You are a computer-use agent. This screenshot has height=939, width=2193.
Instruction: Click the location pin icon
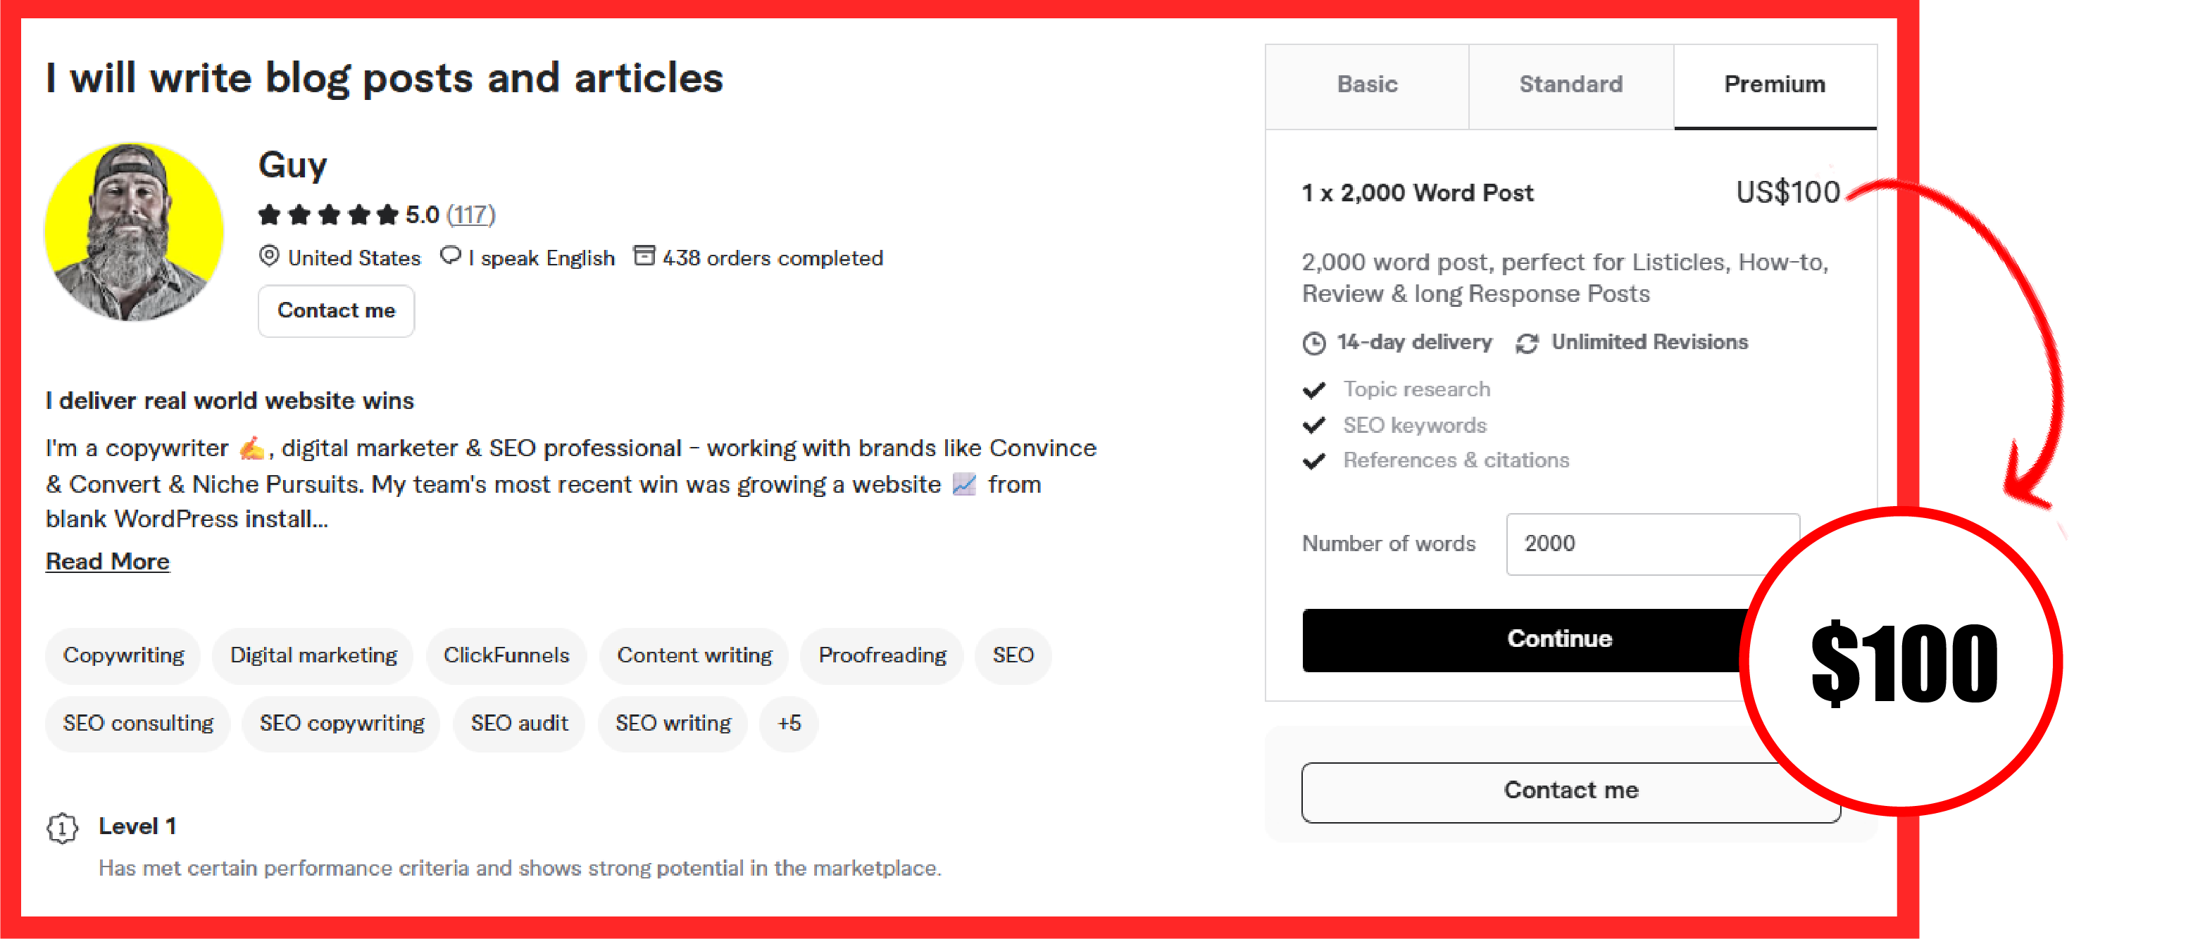pos(269,256)
